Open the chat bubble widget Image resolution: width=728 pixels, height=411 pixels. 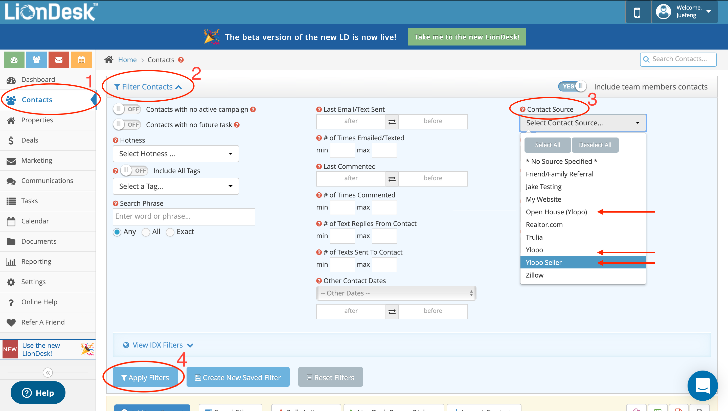702,385
